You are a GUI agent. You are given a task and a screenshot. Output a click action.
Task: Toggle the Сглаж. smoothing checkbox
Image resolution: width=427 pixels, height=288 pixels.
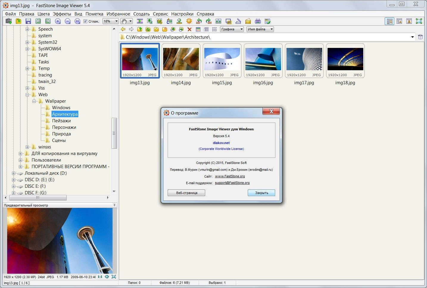click(x=85, y=21)
